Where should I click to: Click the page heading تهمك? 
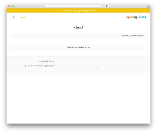click(x=78, y=27)
